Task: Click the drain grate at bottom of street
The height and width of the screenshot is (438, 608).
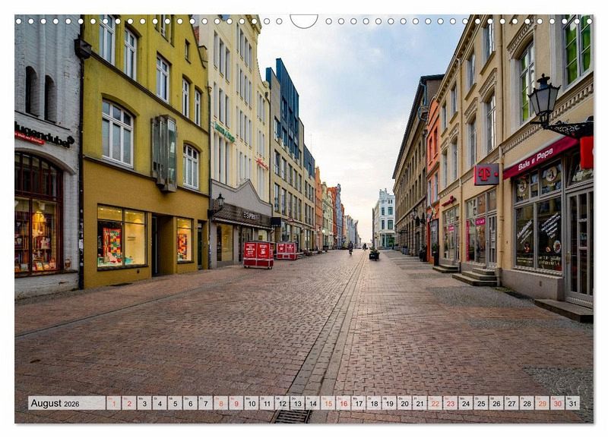Action: coord(293,416)
